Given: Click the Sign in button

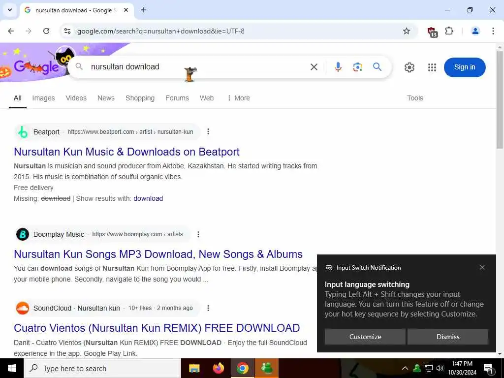Looking at the screenshot, I should [x=465, y=67].
